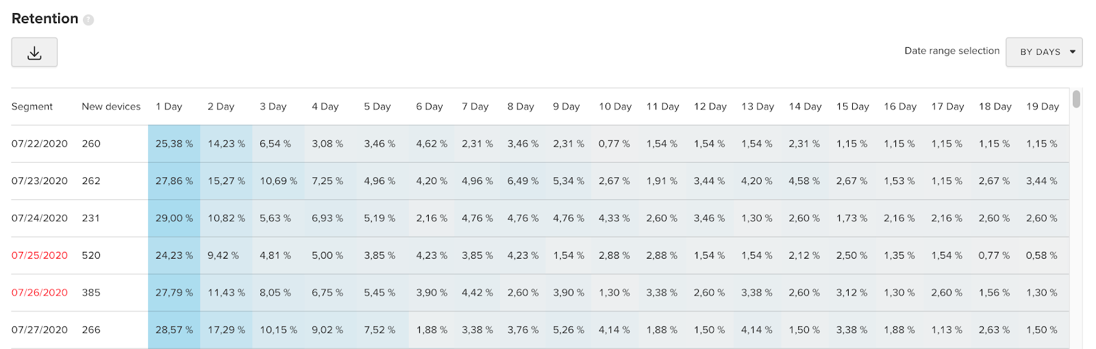Click the 25,38 % Day 1 cell

point(174,144)
